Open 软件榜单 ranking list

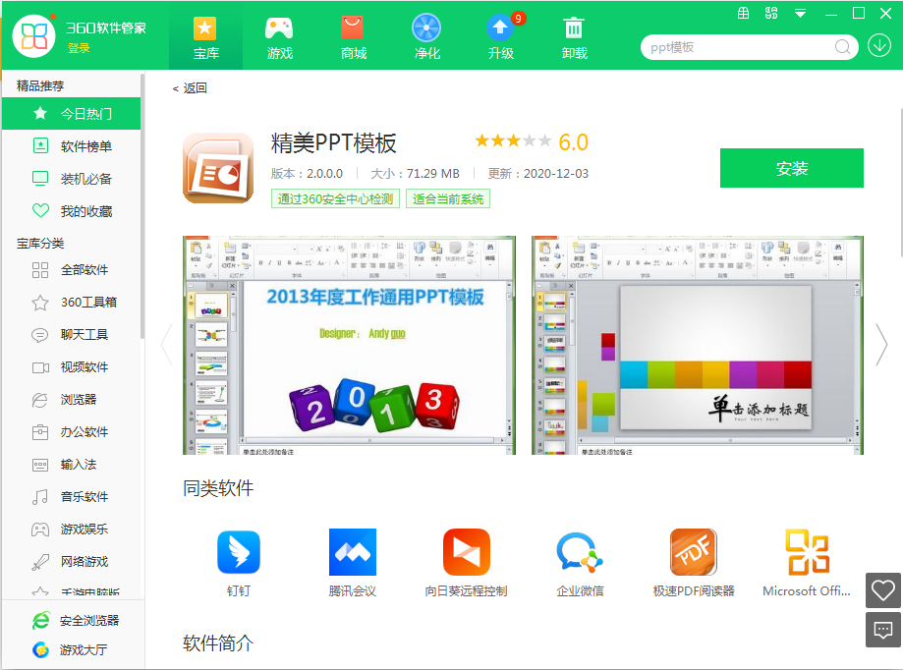pos(72,146)
